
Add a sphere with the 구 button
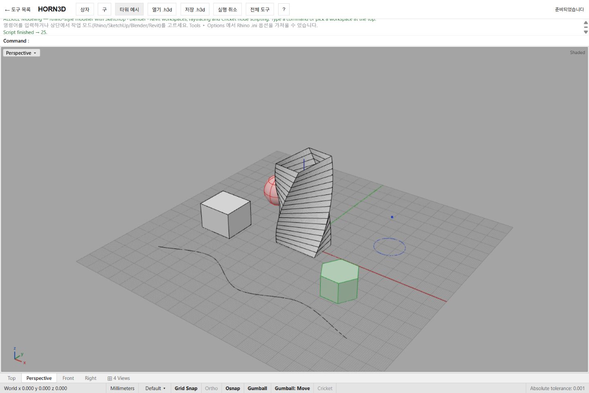coord(104,9)
